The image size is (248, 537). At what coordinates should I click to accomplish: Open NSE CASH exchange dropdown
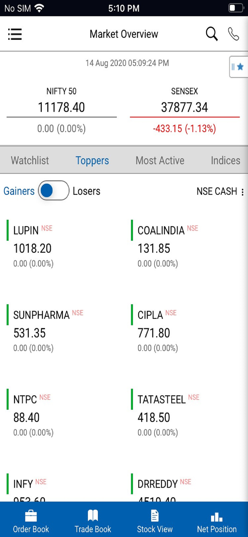click(217, 191)
